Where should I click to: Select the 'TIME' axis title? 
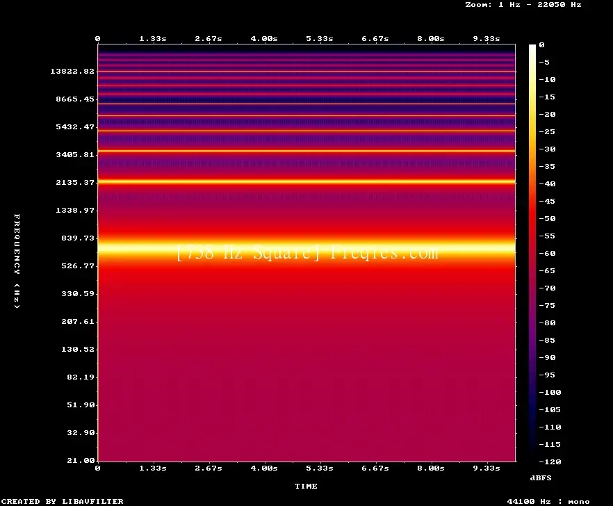pos(306,486)
